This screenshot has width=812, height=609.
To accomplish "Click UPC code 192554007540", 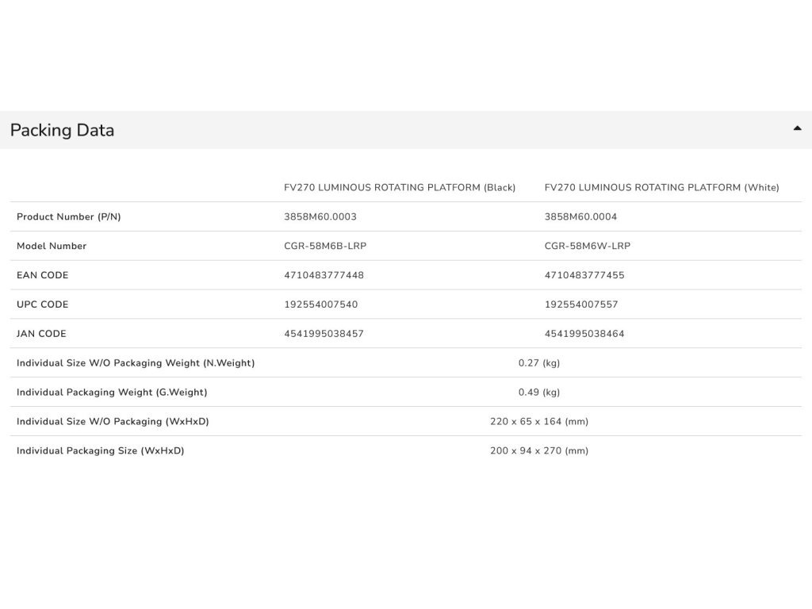I will click(320, 304).
